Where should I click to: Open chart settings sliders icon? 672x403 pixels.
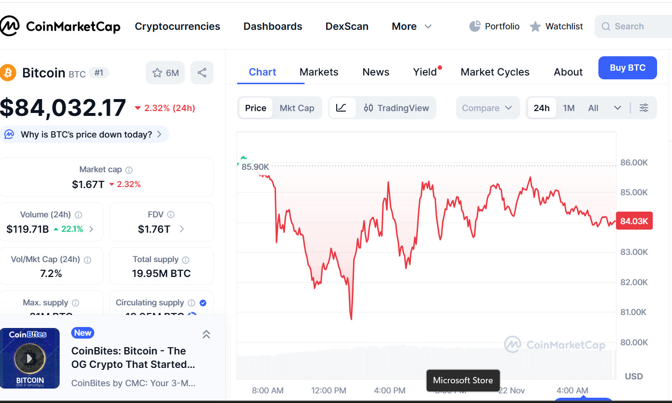click(x=644, y=108)
